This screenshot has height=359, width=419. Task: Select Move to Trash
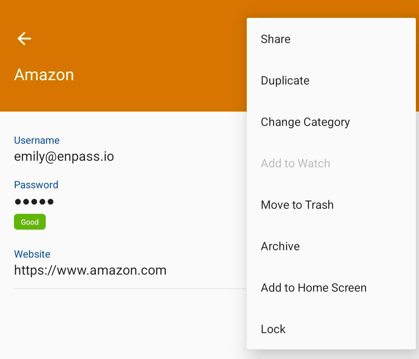[331, 205]
